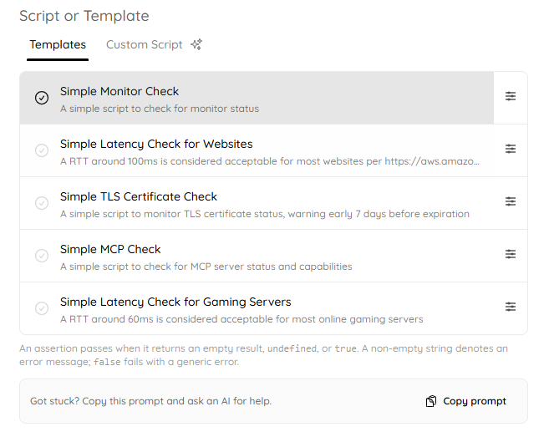Switch to the Custom Script tab
The height and width of the screenshot is (437, 549).
coord(145,45)
